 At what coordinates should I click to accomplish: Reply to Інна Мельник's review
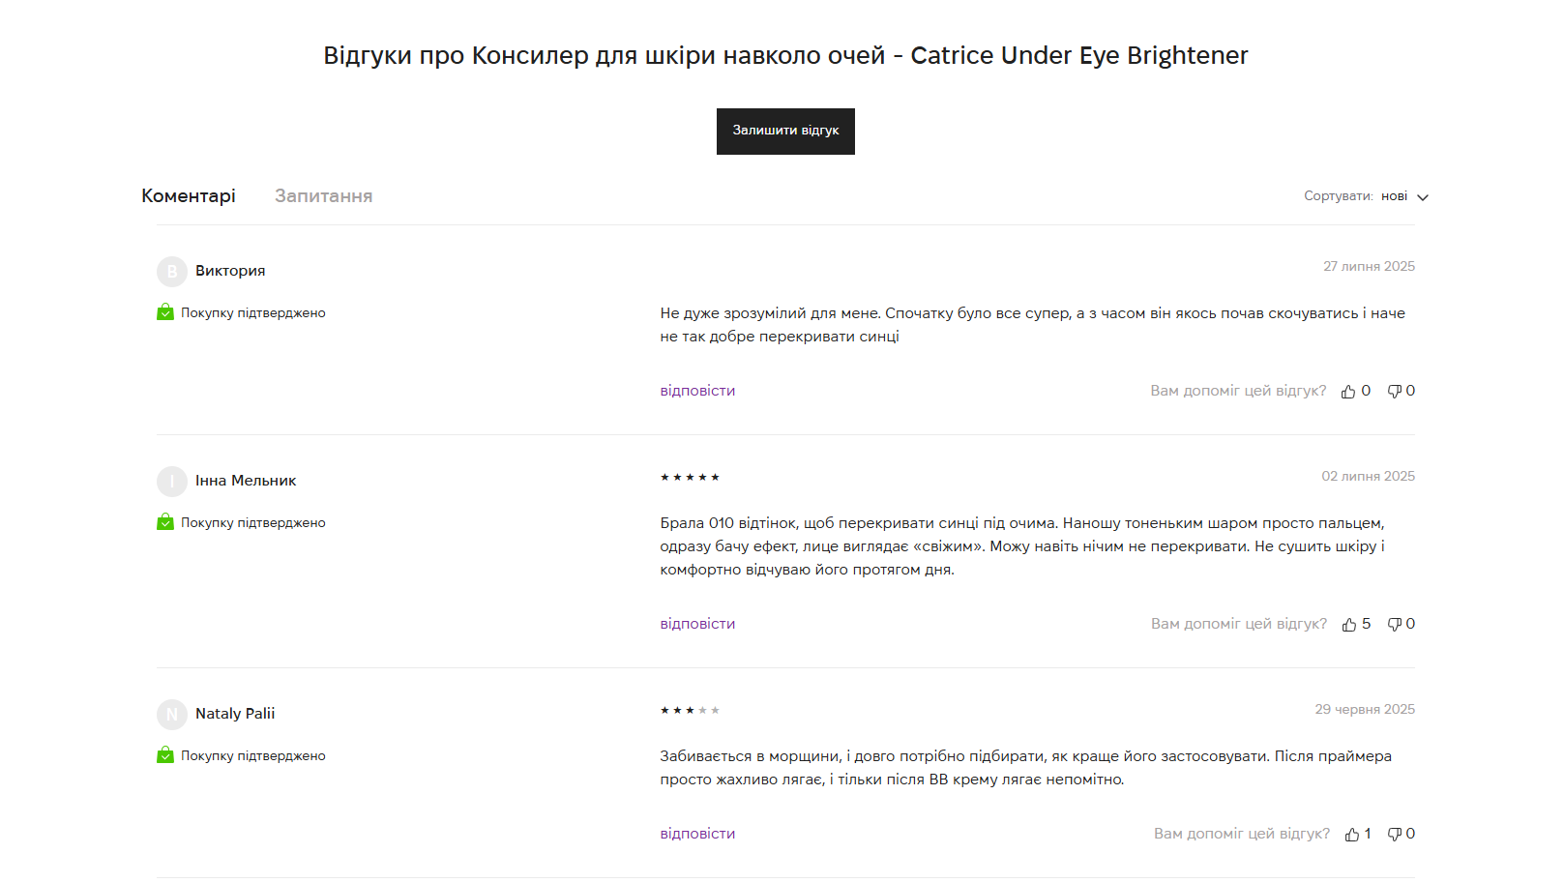[697, 624]
